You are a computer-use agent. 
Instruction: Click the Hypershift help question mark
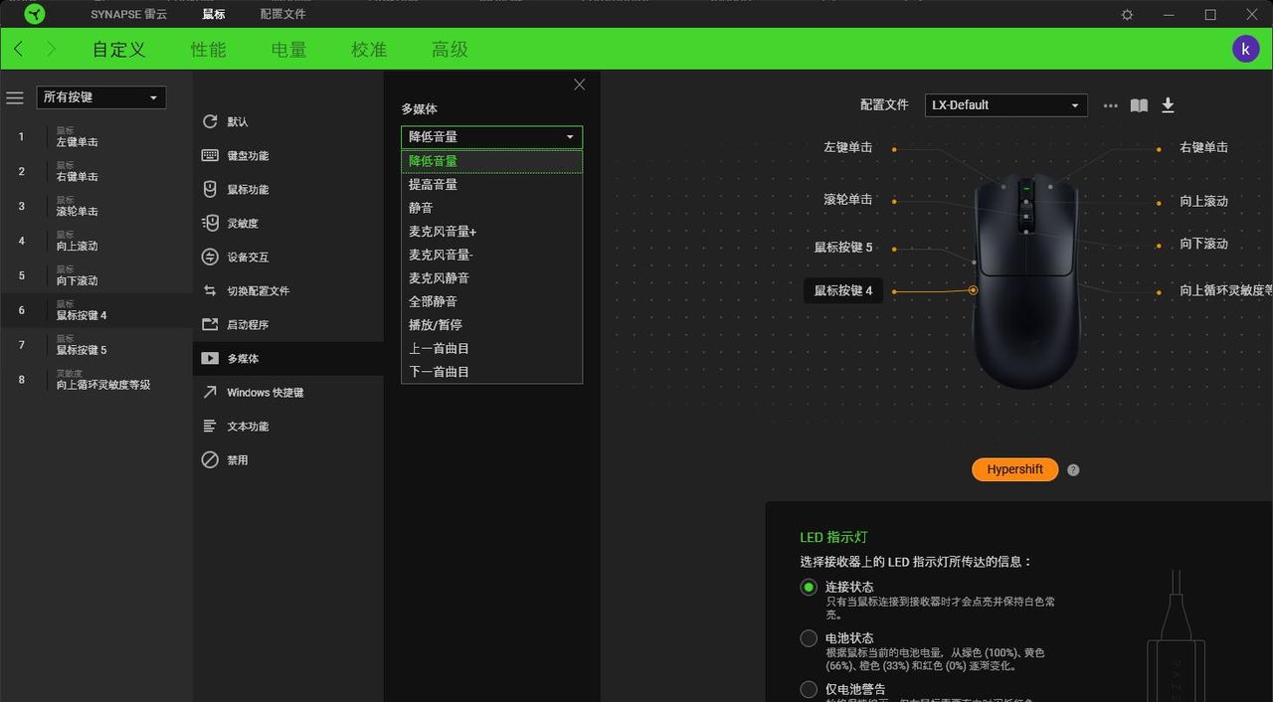[1073, 470]
